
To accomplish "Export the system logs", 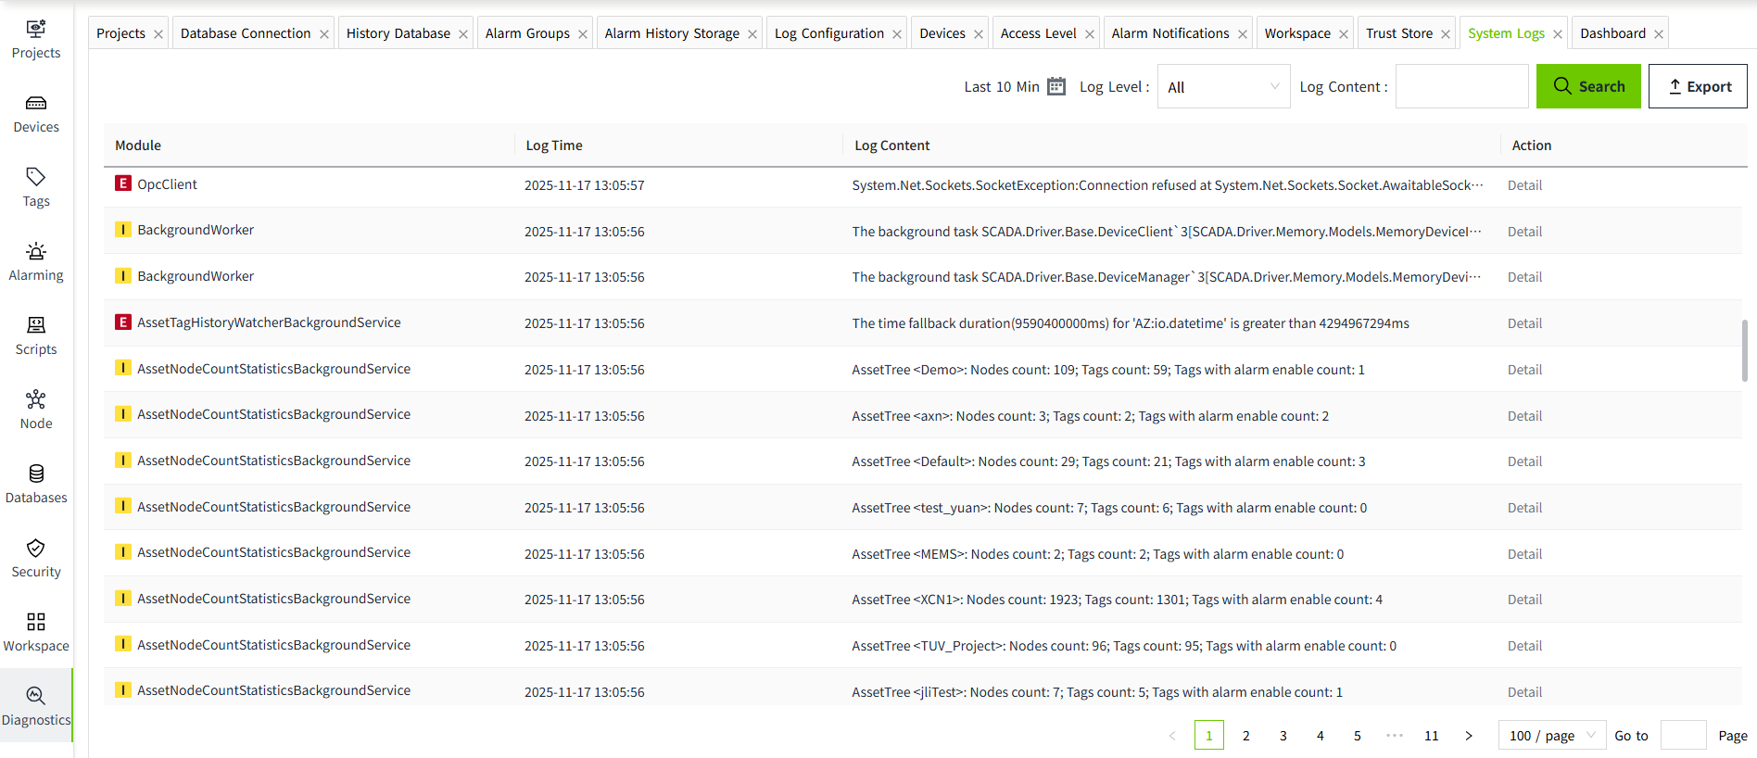I will pyautogui.click(x=1698, y=86).
